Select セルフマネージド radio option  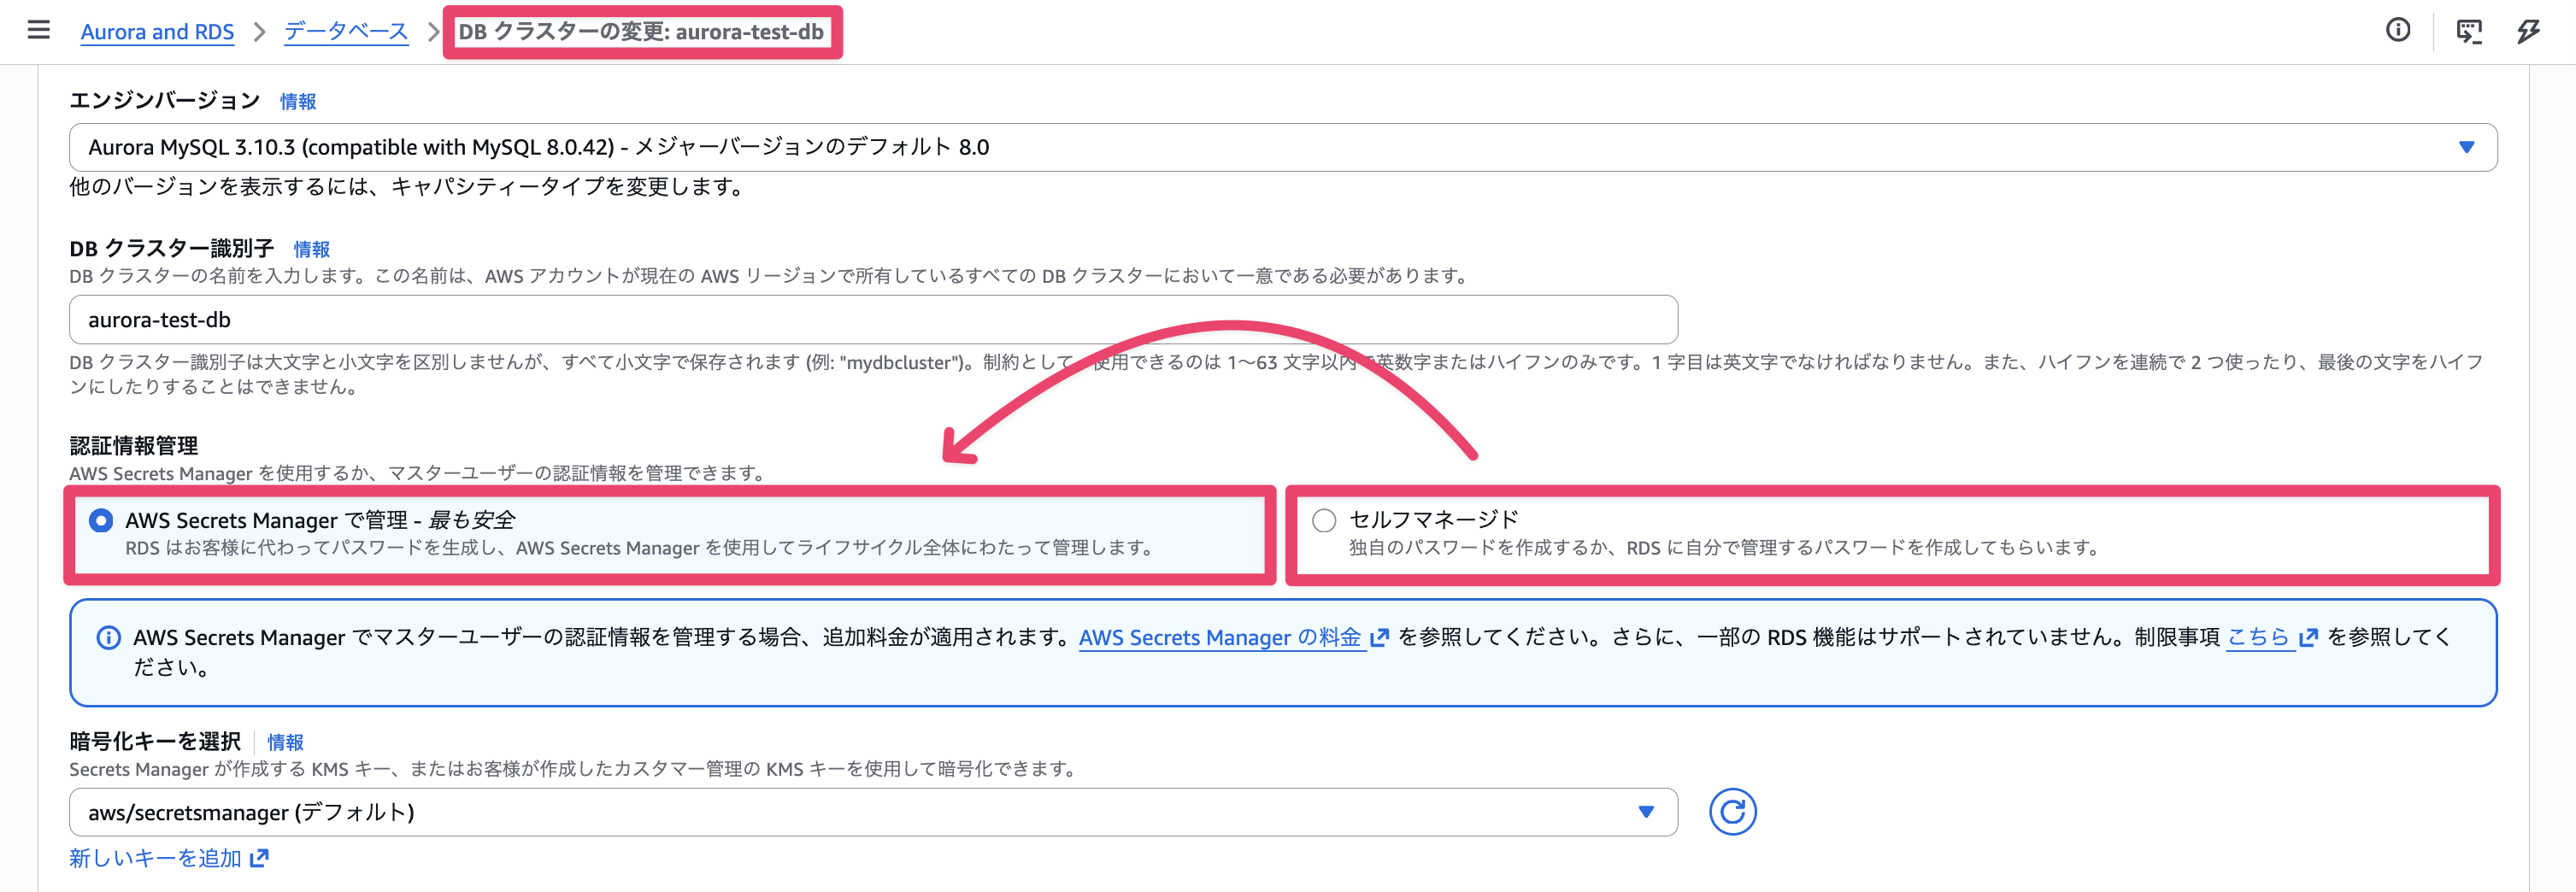tap(1323, 520)
